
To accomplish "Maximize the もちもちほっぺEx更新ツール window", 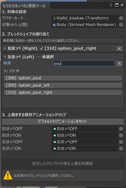I will [117, 5].
